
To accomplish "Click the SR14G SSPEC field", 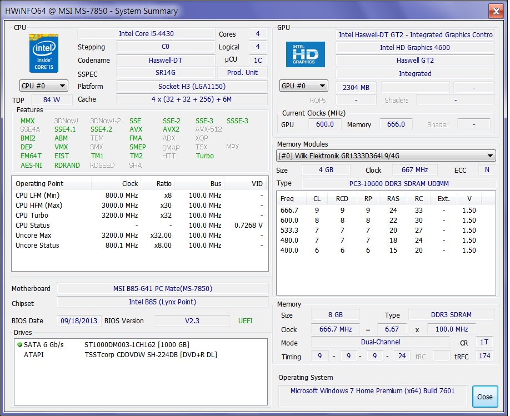I will [x=166, y=73].
